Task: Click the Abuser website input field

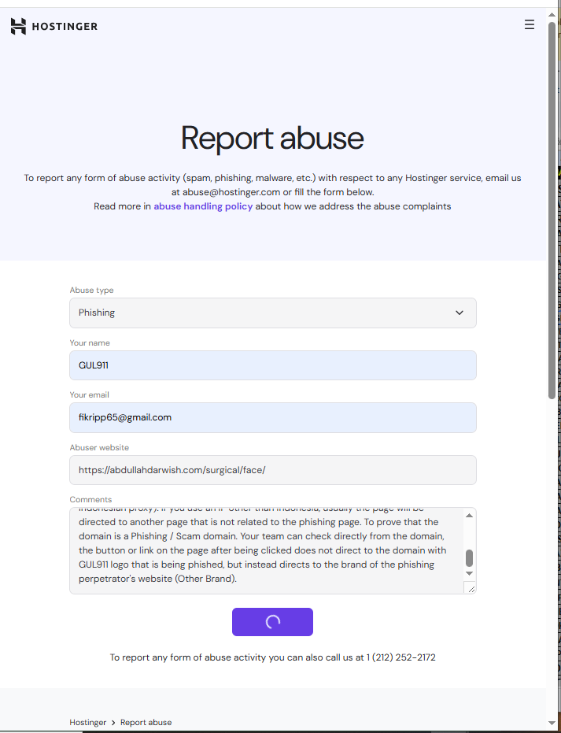Action: click(x=273, y=470)
